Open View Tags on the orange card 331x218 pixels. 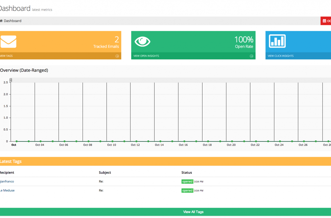click(x=6, y=56)
